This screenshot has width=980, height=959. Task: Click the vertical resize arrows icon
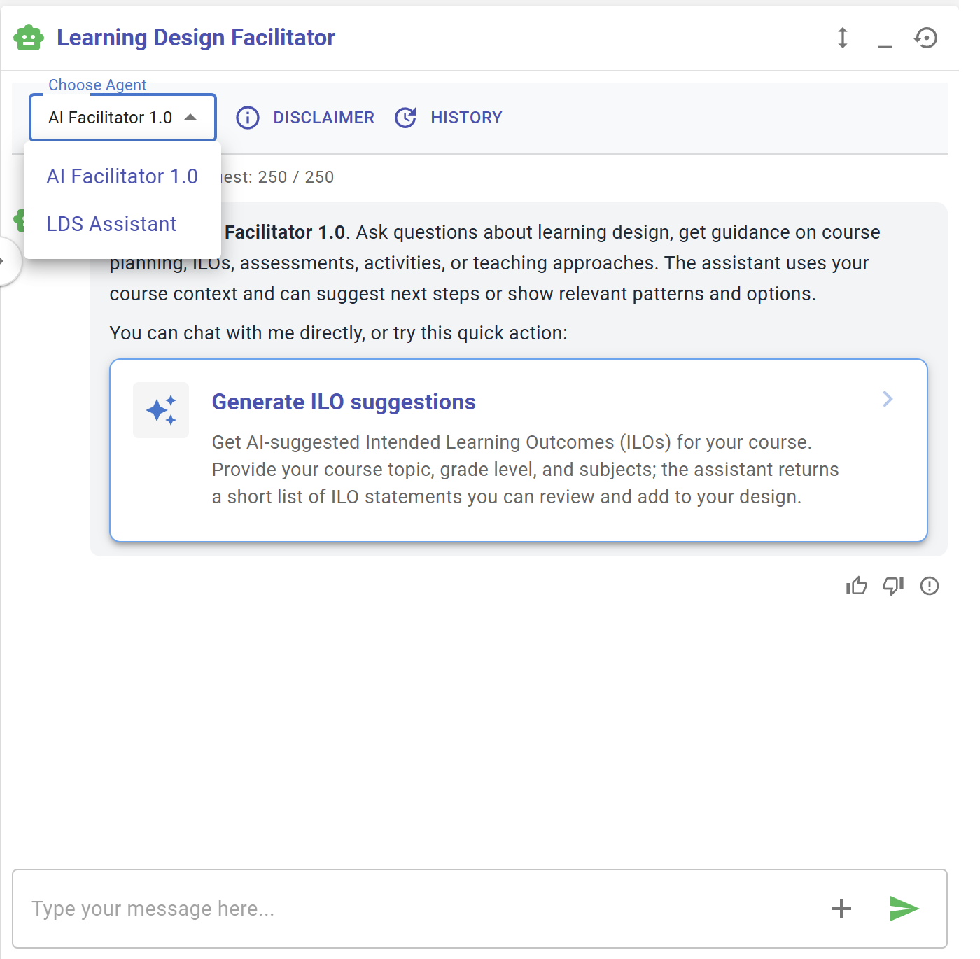(x=843, y=38)
